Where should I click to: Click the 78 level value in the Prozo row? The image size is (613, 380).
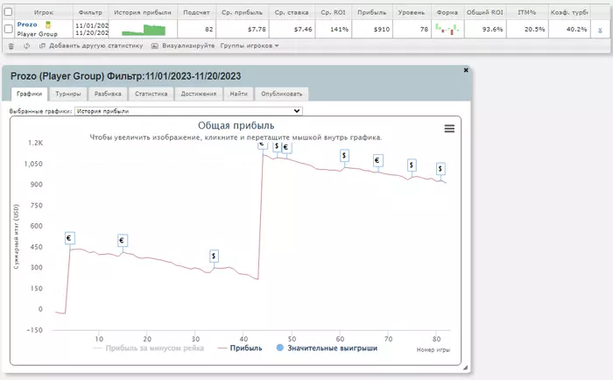[x=424, y=29]
